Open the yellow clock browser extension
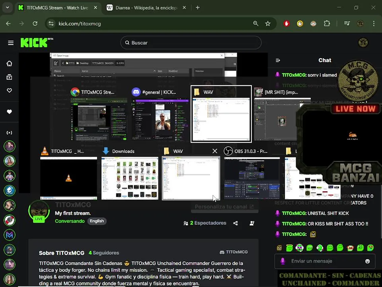The image size is (382, 287). [x=300, y=24]
